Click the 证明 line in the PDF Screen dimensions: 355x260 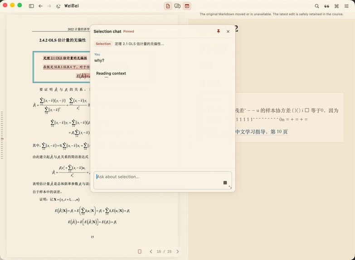(59, 200)
